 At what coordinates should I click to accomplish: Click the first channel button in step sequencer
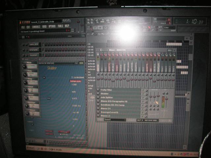34,44
